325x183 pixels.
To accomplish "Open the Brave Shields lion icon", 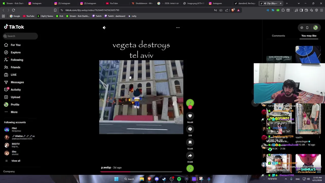I will (x=233, y=10).
